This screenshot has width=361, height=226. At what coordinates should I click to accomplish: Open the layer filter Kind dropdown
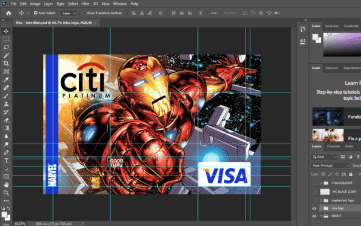coord(324,157)
